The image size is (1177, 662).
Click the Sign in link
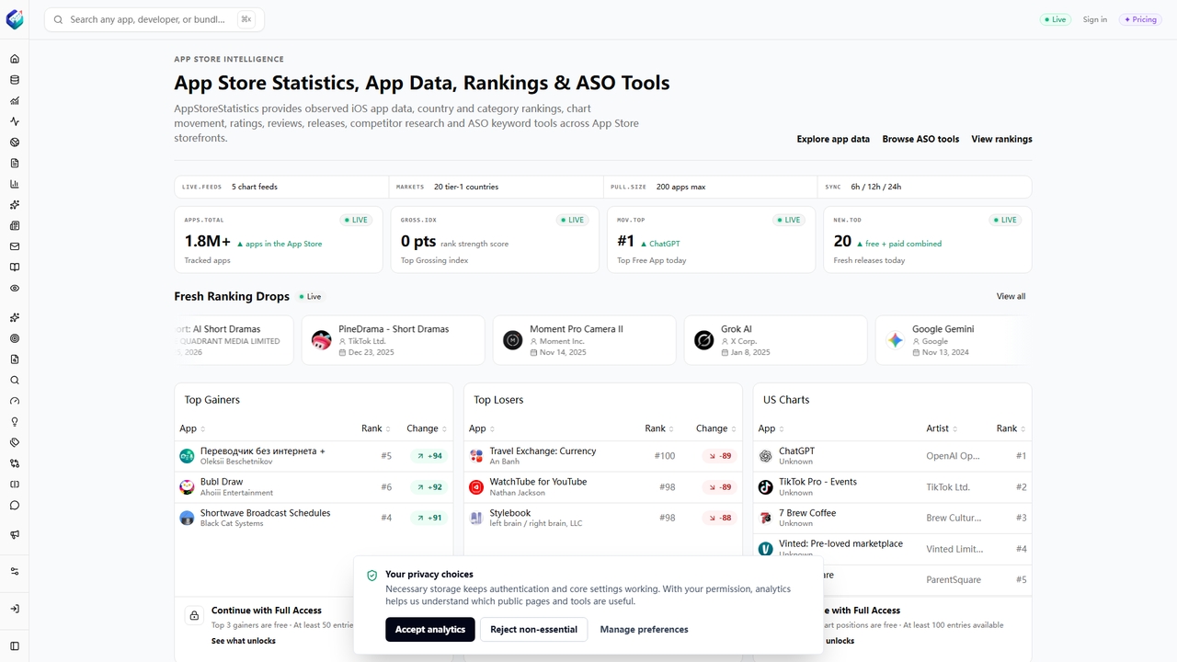[x=1095, y=19]
